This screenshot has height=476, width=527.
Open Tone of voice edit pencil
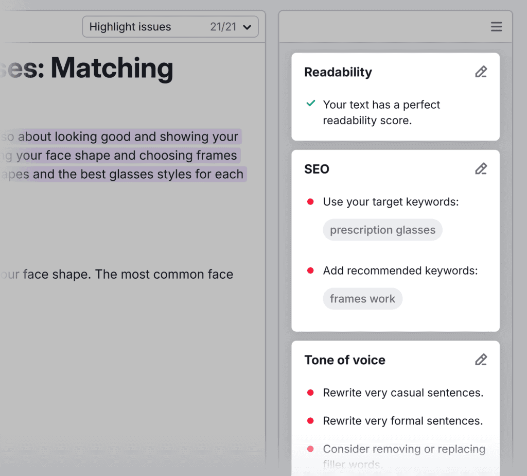pos(481,360)
